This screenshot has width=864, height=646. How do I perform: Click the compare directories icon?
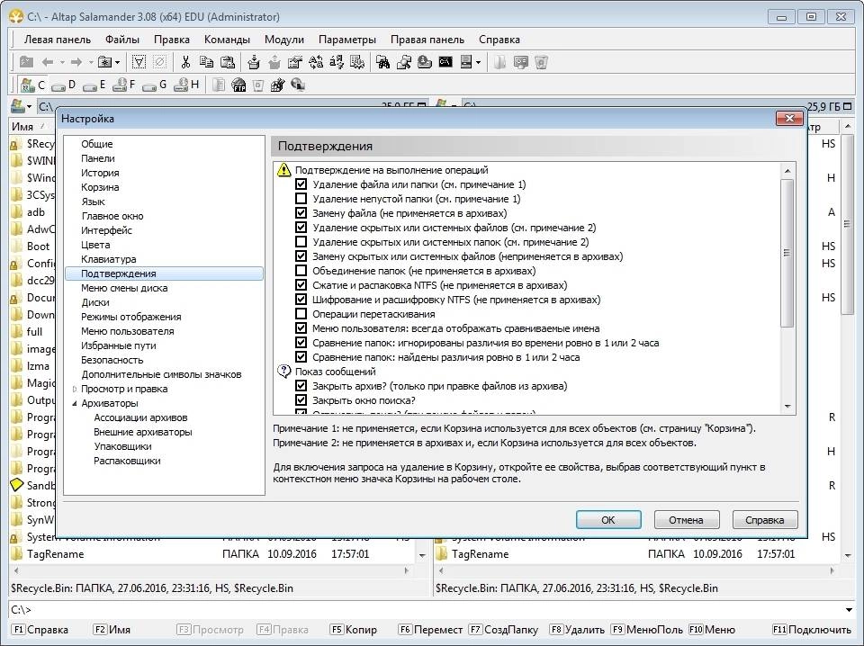click(x=404, y=62)
